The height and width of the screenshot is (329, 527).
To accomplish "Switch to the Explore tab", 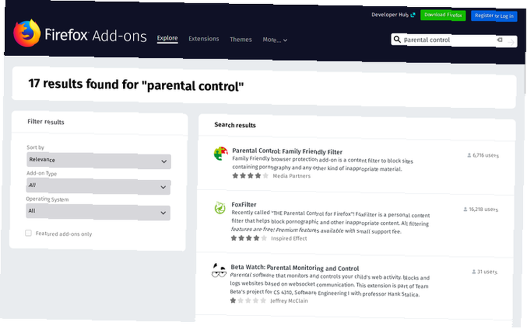I will tap(168, 38).
